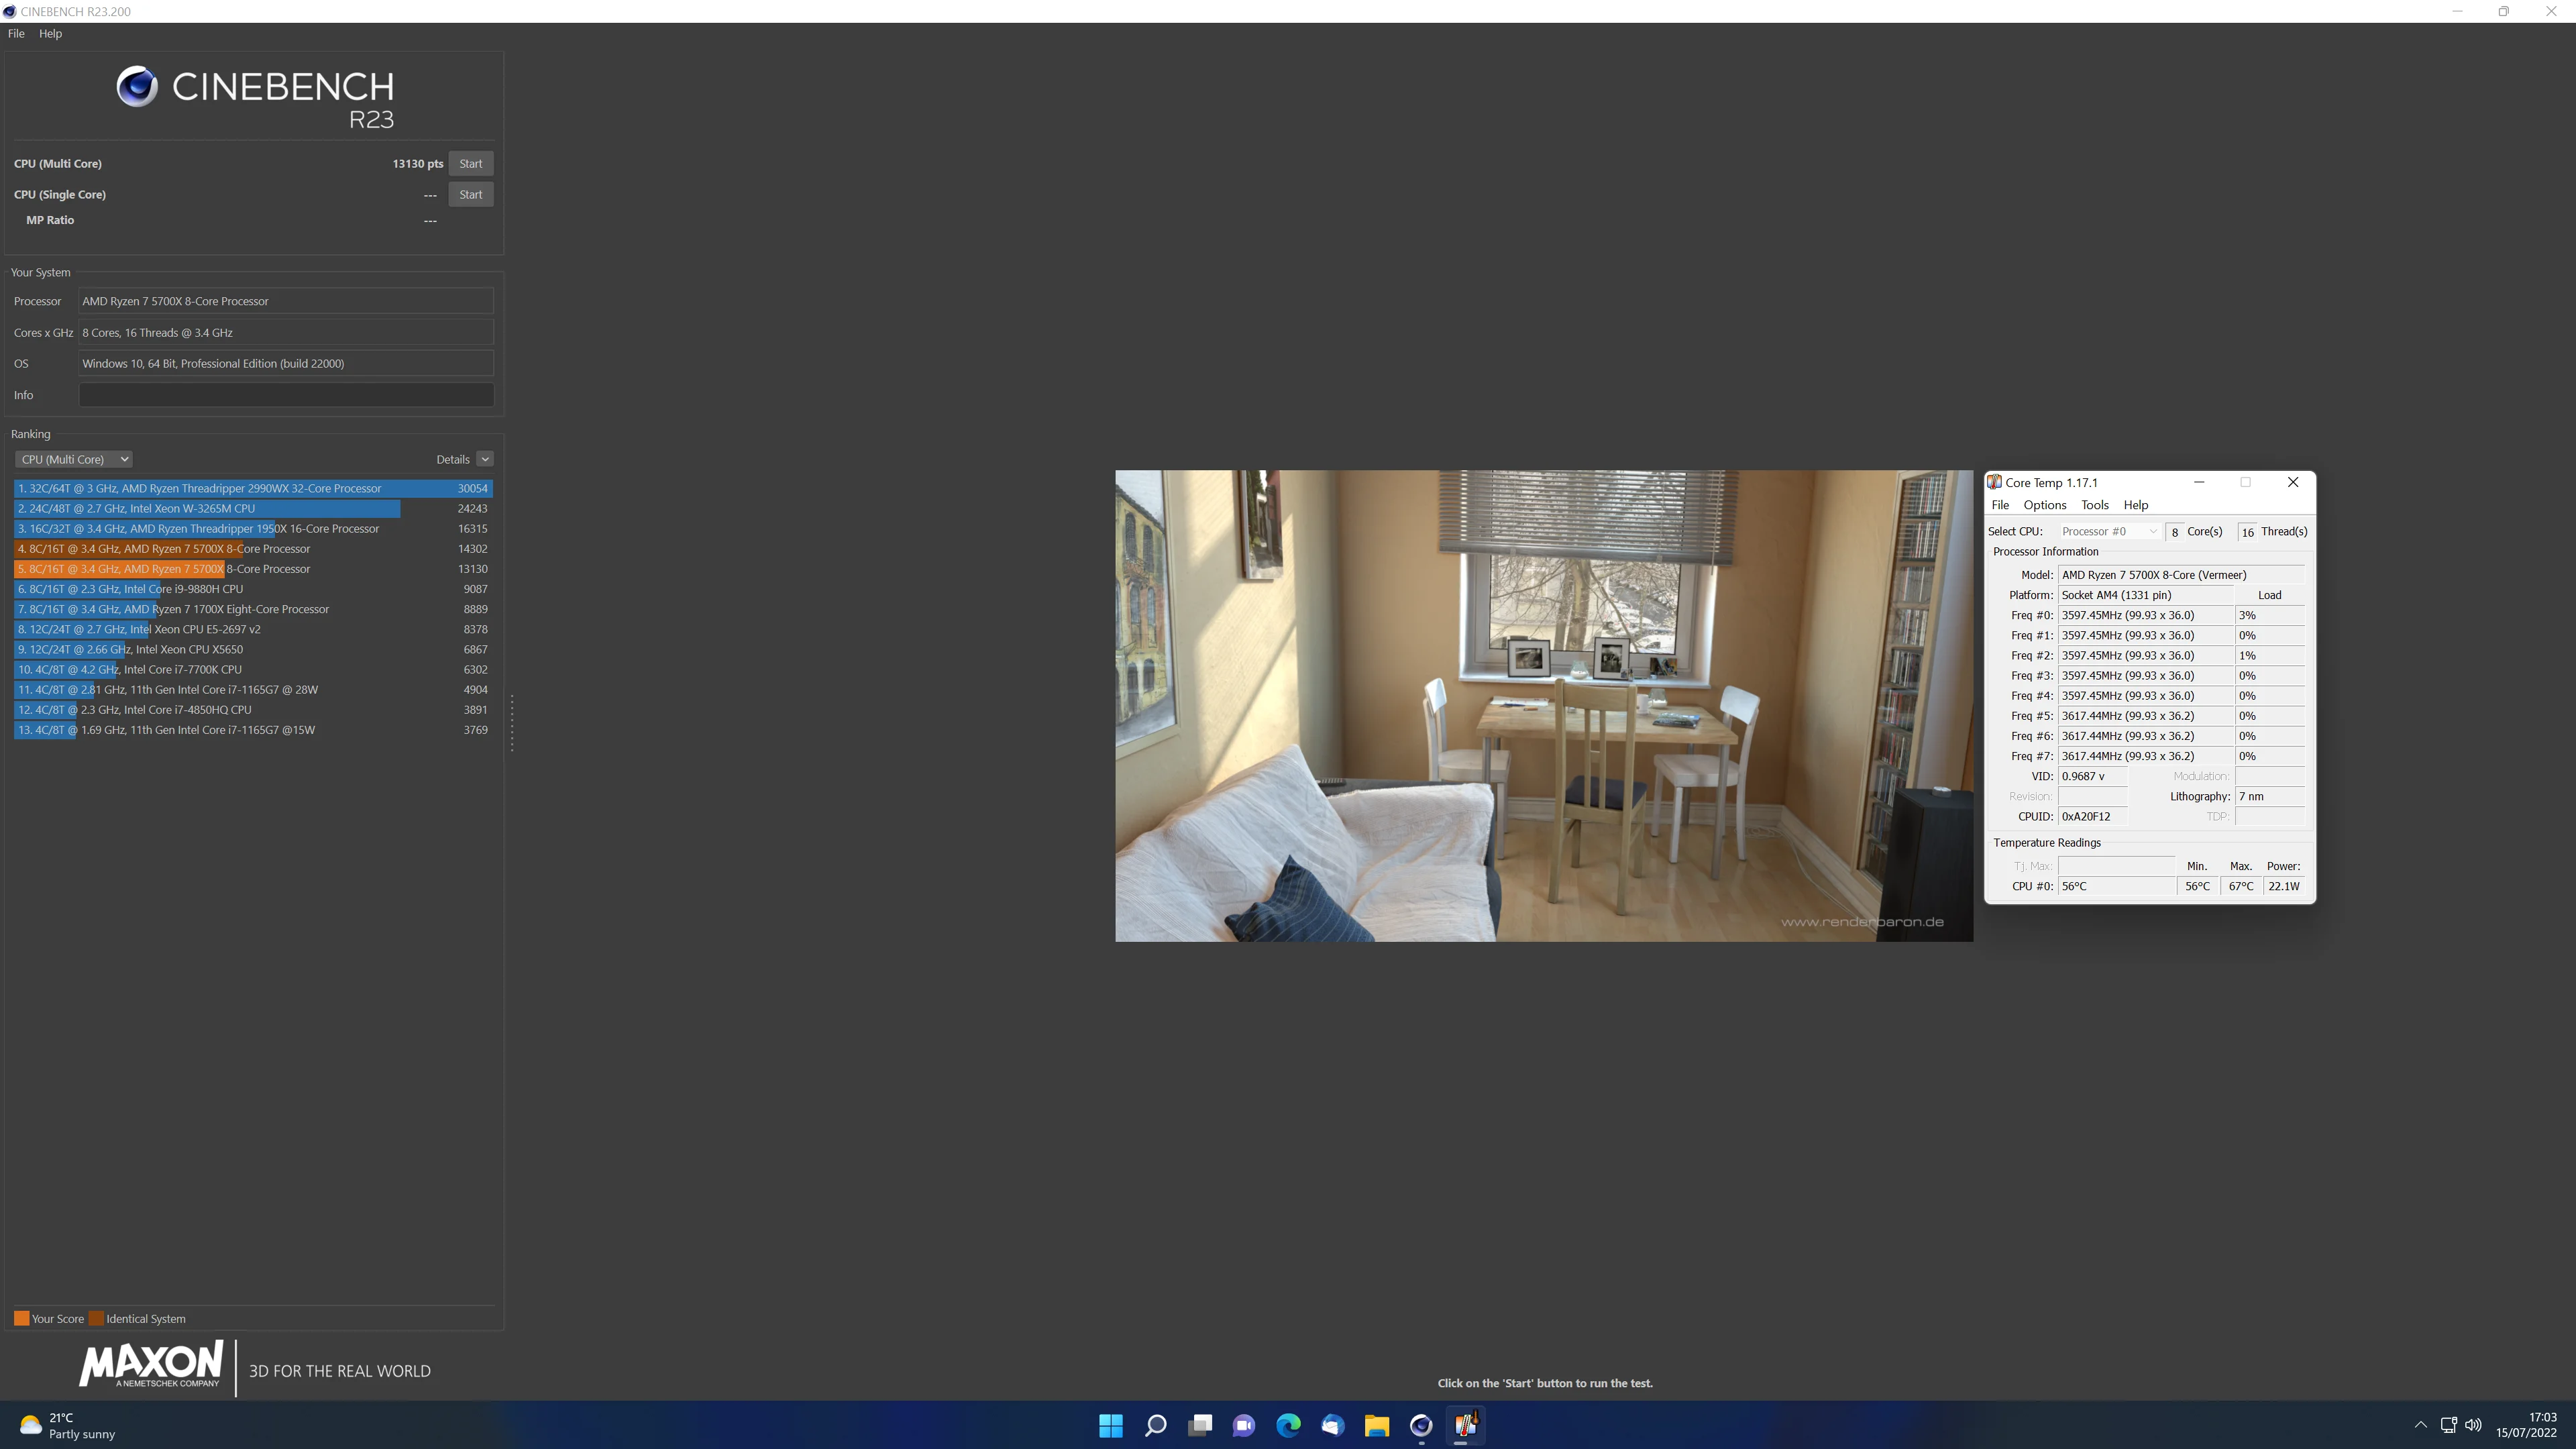Click the OS field in Your System
This screenshot has width=2576, height=1449.
pos(286,363)
